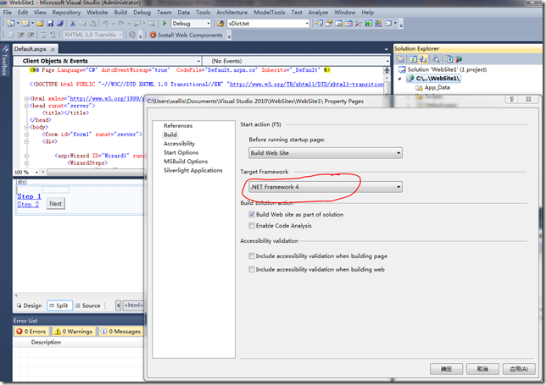Collapse the WebSite1 project tree node

click(400, 79)
